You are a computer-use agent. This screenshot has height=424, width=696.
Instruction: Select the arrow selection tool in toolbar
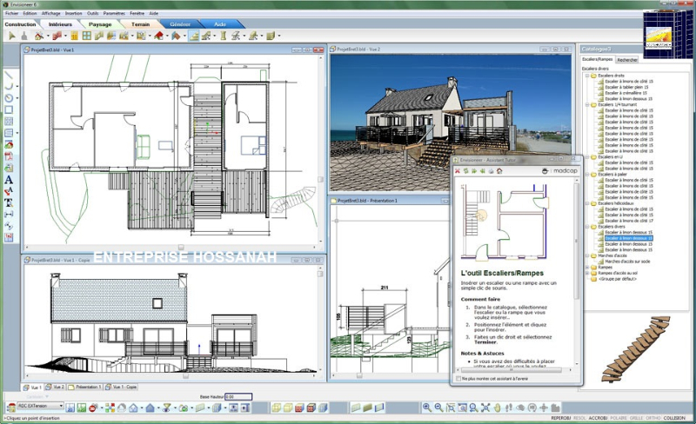(12, 36)
